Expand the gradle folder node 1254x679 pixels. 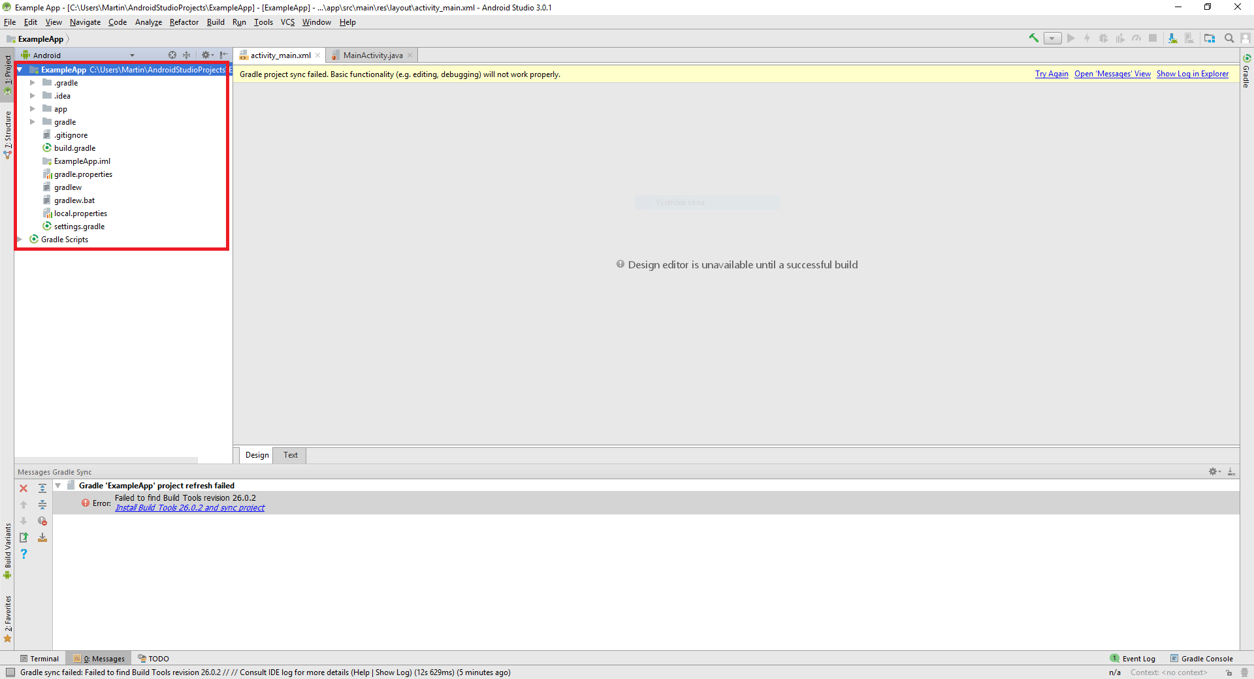pos(33,122)
